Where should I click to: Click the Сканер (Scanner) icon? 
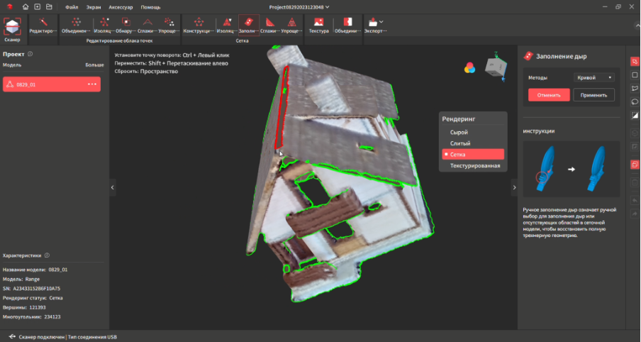(12, 27)
